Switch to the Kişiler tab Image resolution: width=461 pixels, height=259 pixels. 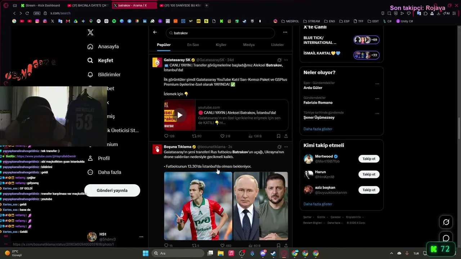pos(221,45)
